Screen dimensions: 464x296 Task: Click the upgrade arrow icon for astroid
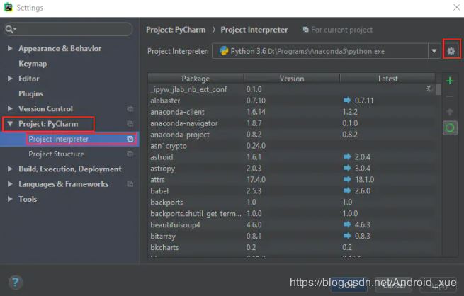(x=347, y=156)
